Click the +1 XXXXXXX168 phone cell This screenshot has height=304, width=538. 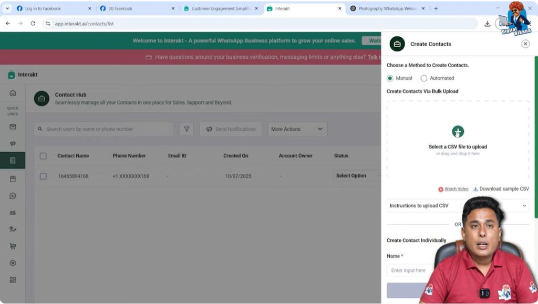tap(131, 176)
